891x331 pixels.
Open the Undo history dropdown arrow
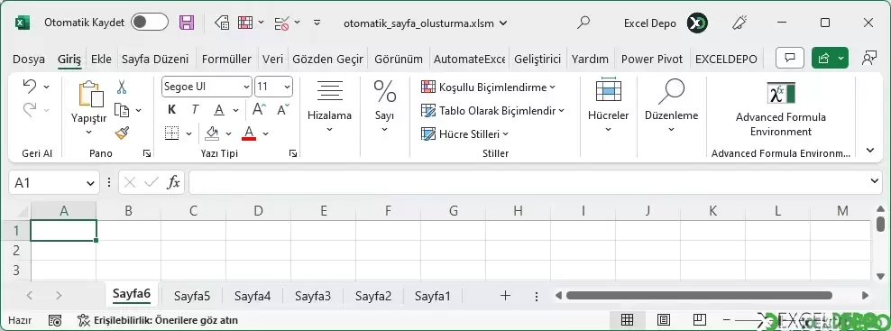point(47,87)
